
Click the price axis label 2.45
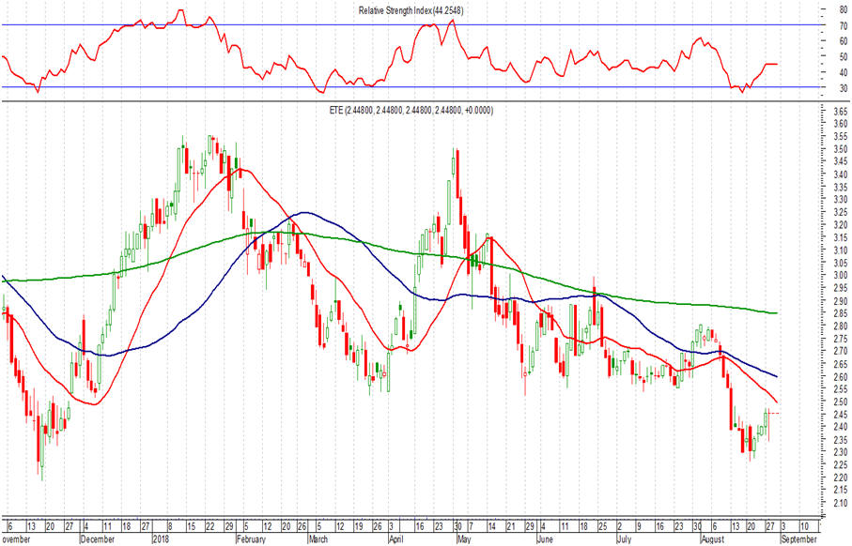click(840, 415)
